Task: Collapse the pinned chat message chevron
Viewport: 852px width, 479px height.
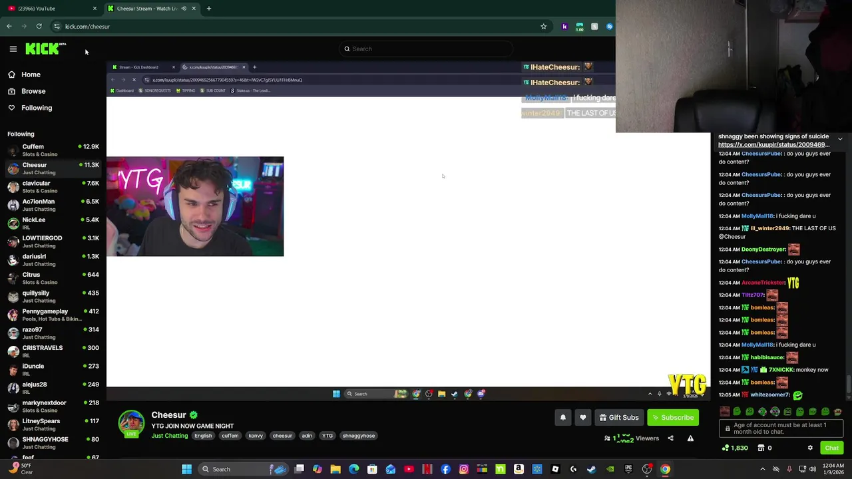Action: [x=840, y=139]
